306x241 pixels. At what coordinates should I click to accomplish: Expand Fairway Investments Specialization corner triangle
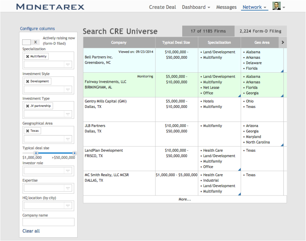coord(239,95)
